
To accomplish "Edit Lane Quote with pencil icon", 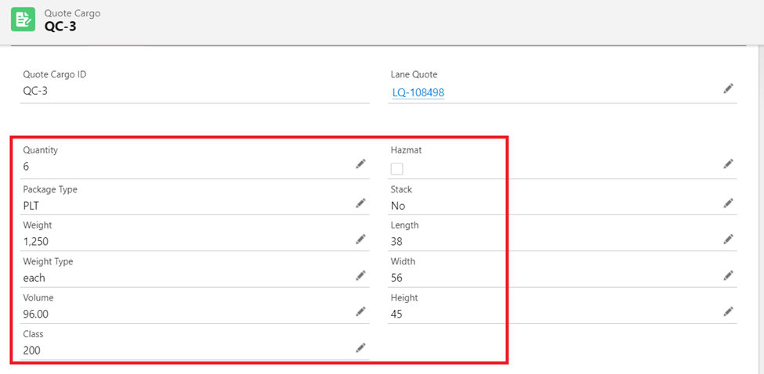I will pos(728,89).
